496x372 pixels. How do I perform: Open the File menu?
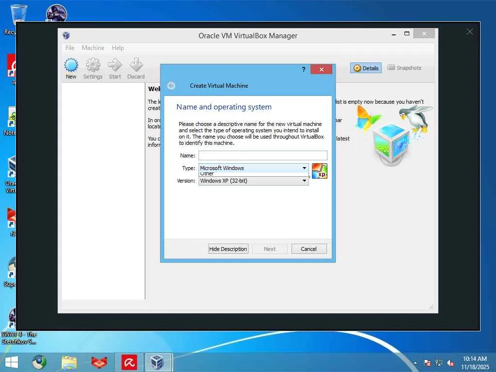click(x=70, y=48)
